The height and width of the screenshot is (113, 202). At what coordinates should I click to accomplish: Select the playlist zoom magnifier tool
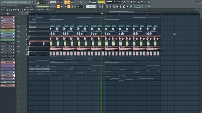tap(22, 10)
